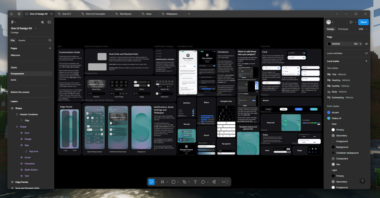
Task: Select the Edge Panels frame layer
Action: [x=22, y=182]
